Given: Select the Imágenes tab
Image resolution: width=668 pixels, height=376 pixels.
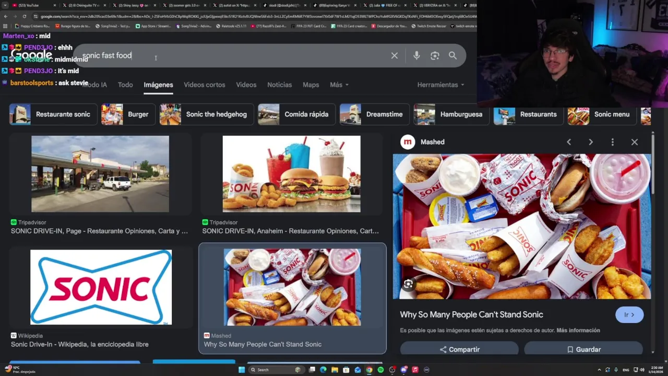Looking at the screenshot, I should 158,85.
